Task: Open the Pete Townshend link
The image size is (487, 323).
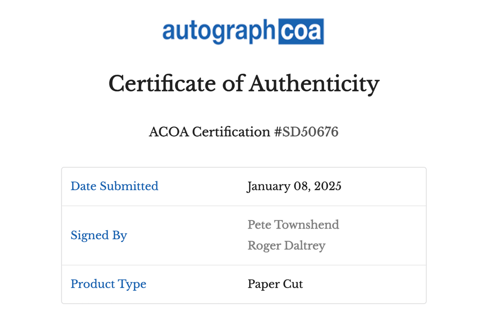Action: click(293, 225)
